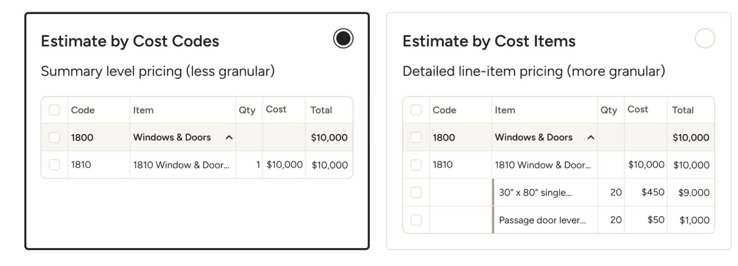Check the 1800 row in Cost Codes table
The height and width of the screenshot is (266, 738).
coord(54,137)
